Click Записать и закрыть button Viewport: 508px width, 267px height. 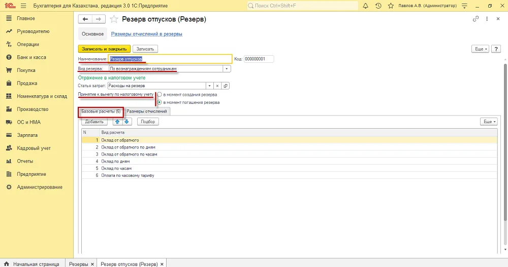[104, 49]
